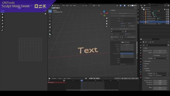Open the checker Texture properties tab
The width and height of the screenshot is (170, 96).
pos(141,78)
